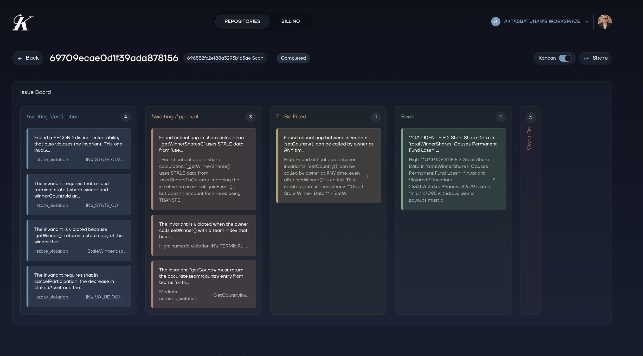This screenshot has height=356, width=643.
Task: Click the To Be Fixed count badge
Action: pyautogui.click(x=376, y=117)
